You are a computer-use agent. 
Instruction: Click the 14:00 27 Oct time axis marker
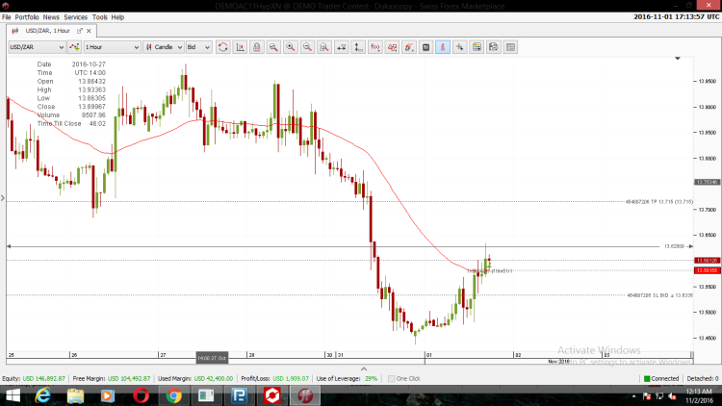(x=212, y=358)
